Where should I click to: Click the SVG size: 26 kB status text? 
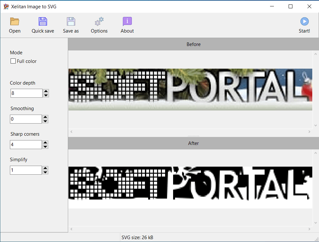(137, 237)
